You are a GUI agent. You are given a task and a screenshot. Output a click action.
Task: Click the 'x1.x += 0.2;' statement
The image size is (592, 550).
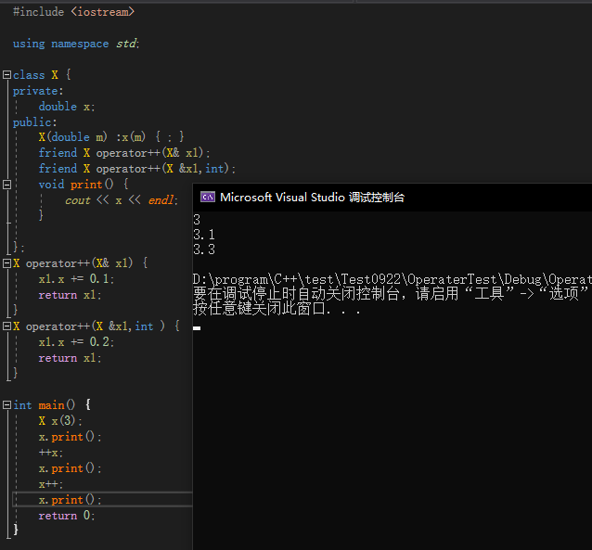(76, 342)
